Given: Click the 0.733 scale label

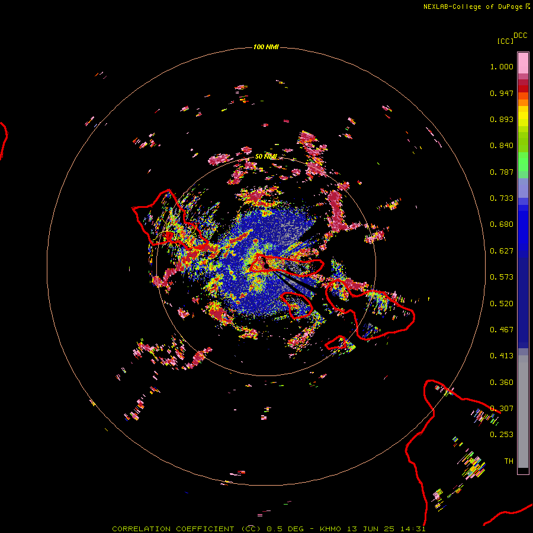Looking at the screenshot, I should point(502,198).
